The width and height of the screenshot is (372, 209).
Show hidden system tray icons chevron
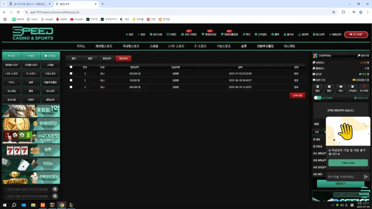point(332,205)
